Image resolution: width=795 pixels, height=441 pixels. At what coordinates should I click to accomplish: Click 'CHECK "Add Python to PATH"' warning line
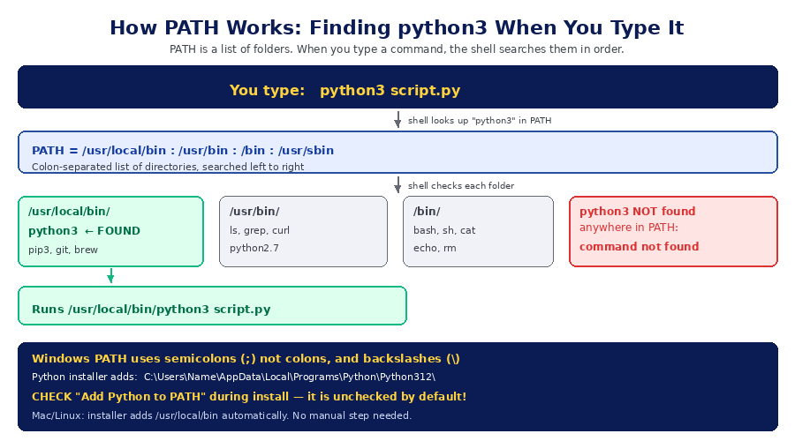249,396
